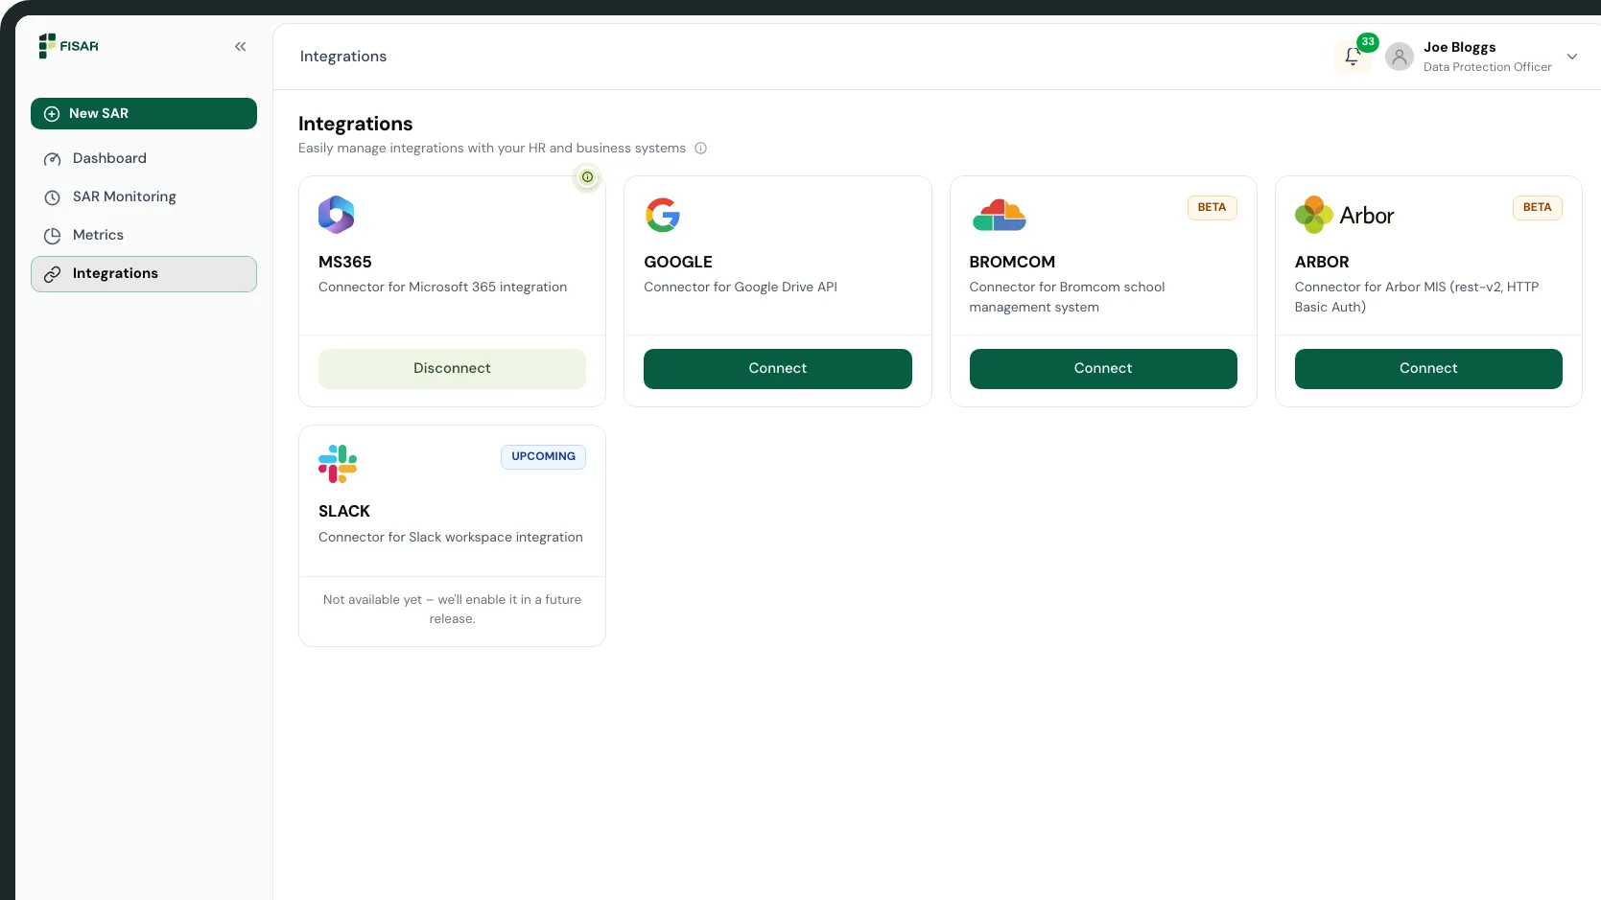Connect the Google integration

[x=778, y=369]
